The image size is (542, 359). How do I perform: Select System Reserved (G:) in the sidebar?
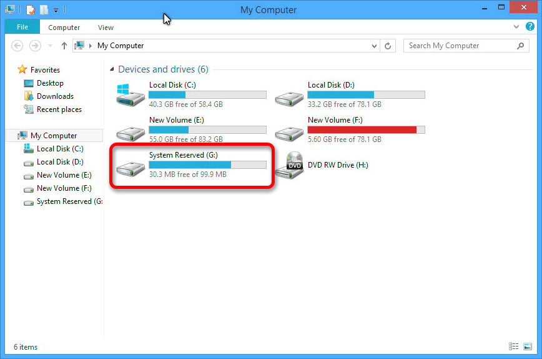(69, 201)
